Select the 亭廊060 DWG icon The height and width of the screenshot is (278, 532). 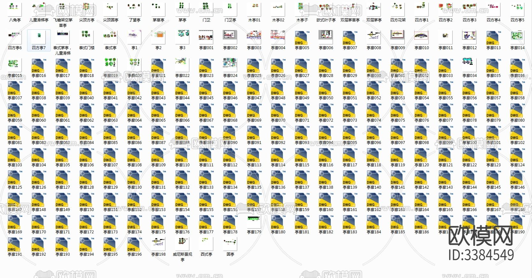tap(39, 110)
